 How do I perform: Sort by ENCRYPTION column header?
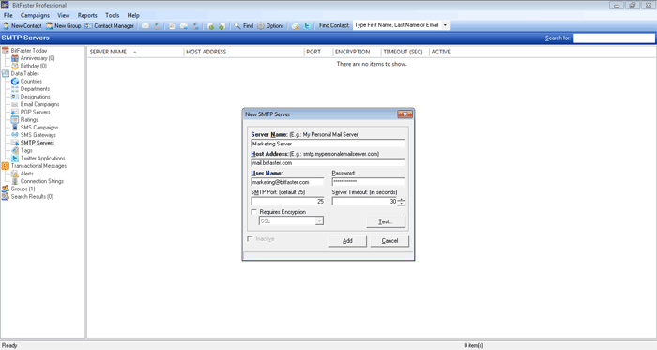click(357, 52)
